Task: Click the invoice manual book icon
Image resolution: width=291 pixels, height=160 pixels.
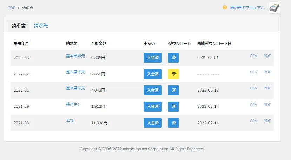Action: coord(274,7)
